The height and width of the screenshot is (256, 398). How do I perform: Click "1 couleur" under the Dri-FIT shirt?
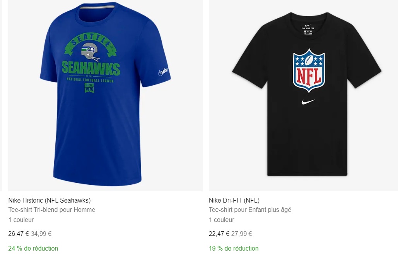coord(222,220)
